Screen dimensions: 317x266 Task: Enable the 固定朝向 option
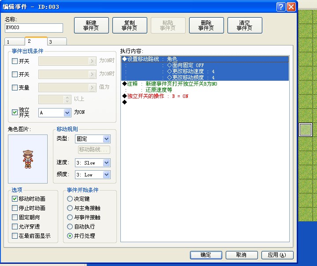[x=15, y=217]
